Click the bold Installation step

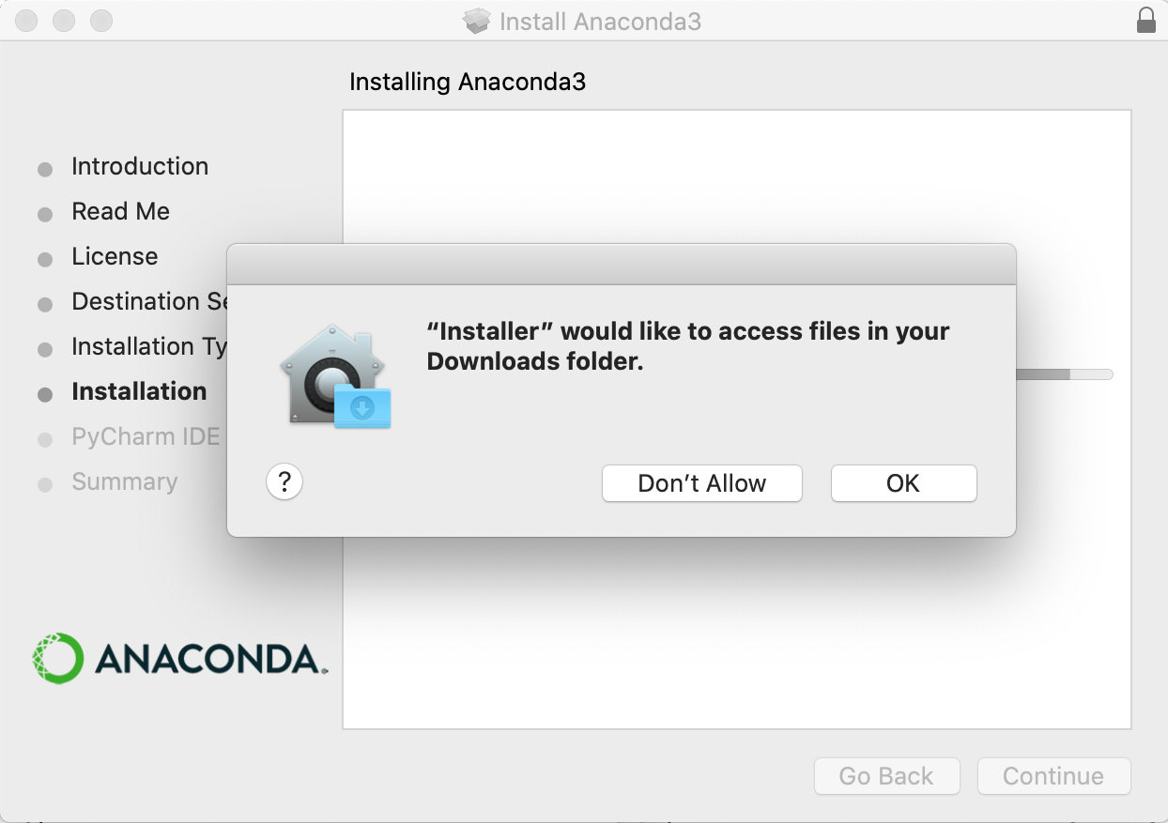point(139,392)
